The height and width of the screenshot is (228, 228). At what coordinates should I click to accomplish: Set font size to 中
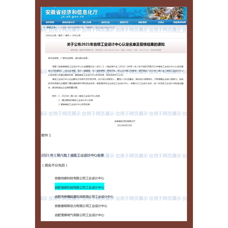144,50
